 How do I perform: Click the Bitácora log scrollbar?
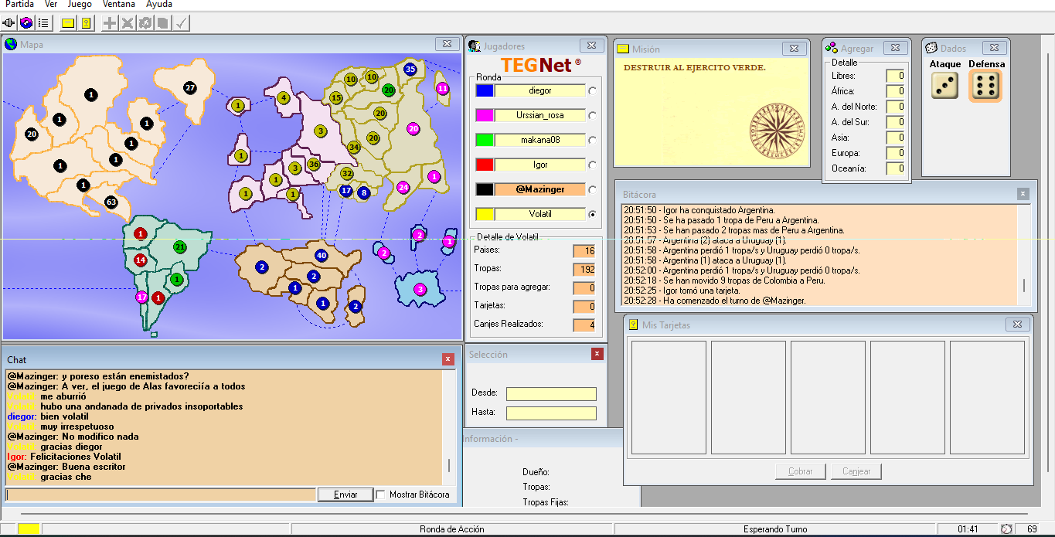(x=1024, y=255)
